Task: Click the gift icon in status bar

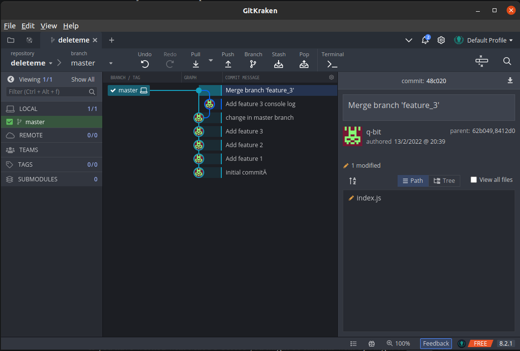Action: (x=372, y=344)
